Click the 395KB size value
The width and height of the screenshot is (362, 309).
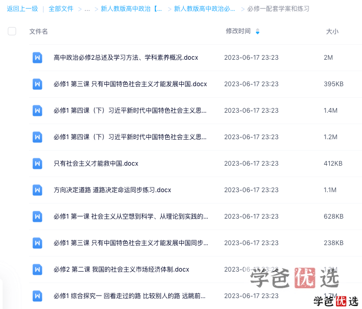[333, 84]
